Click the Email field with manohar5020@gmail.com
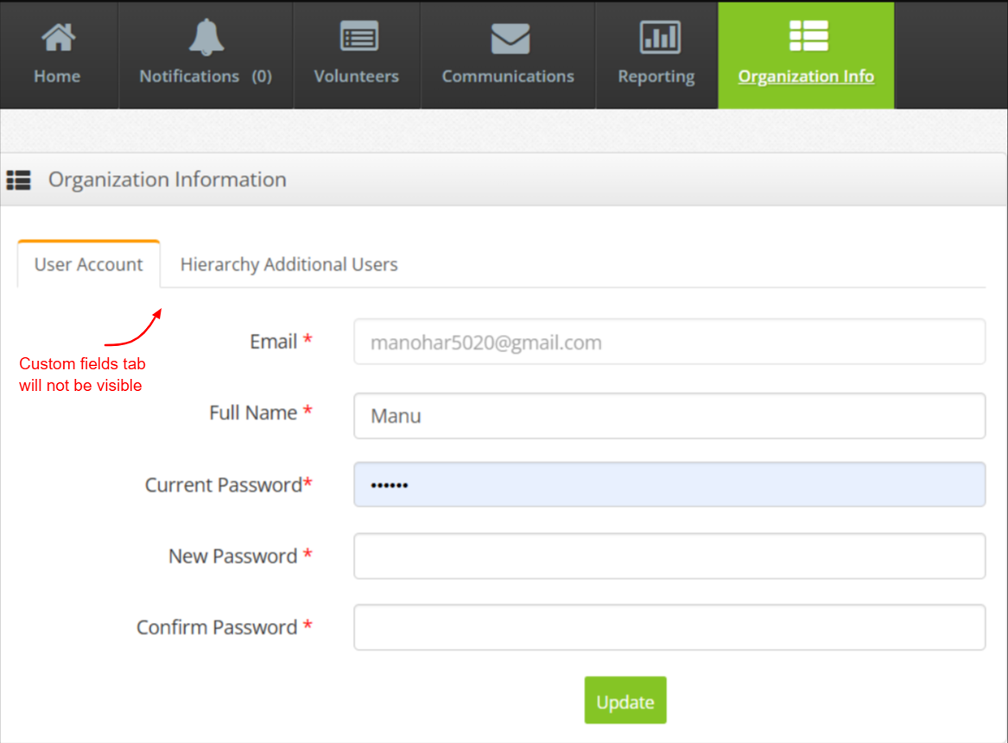1008x743 pixels. 669,343
